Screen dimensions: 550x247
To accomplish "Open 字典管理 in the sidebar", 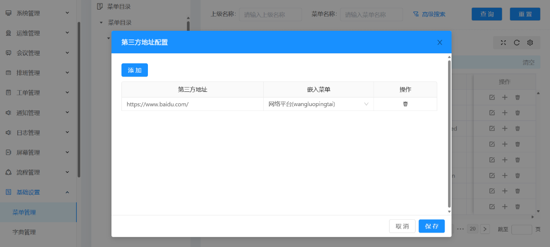I will click(24, 232).
